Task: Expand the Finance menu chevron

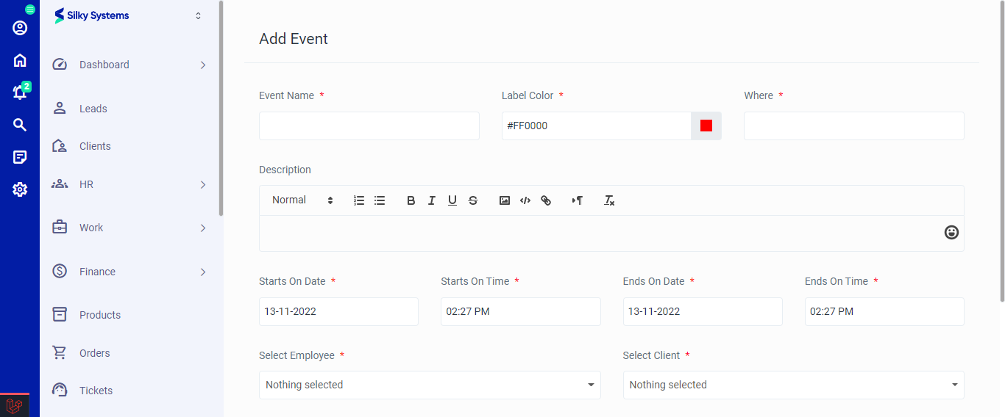Action: click(203, 272)
